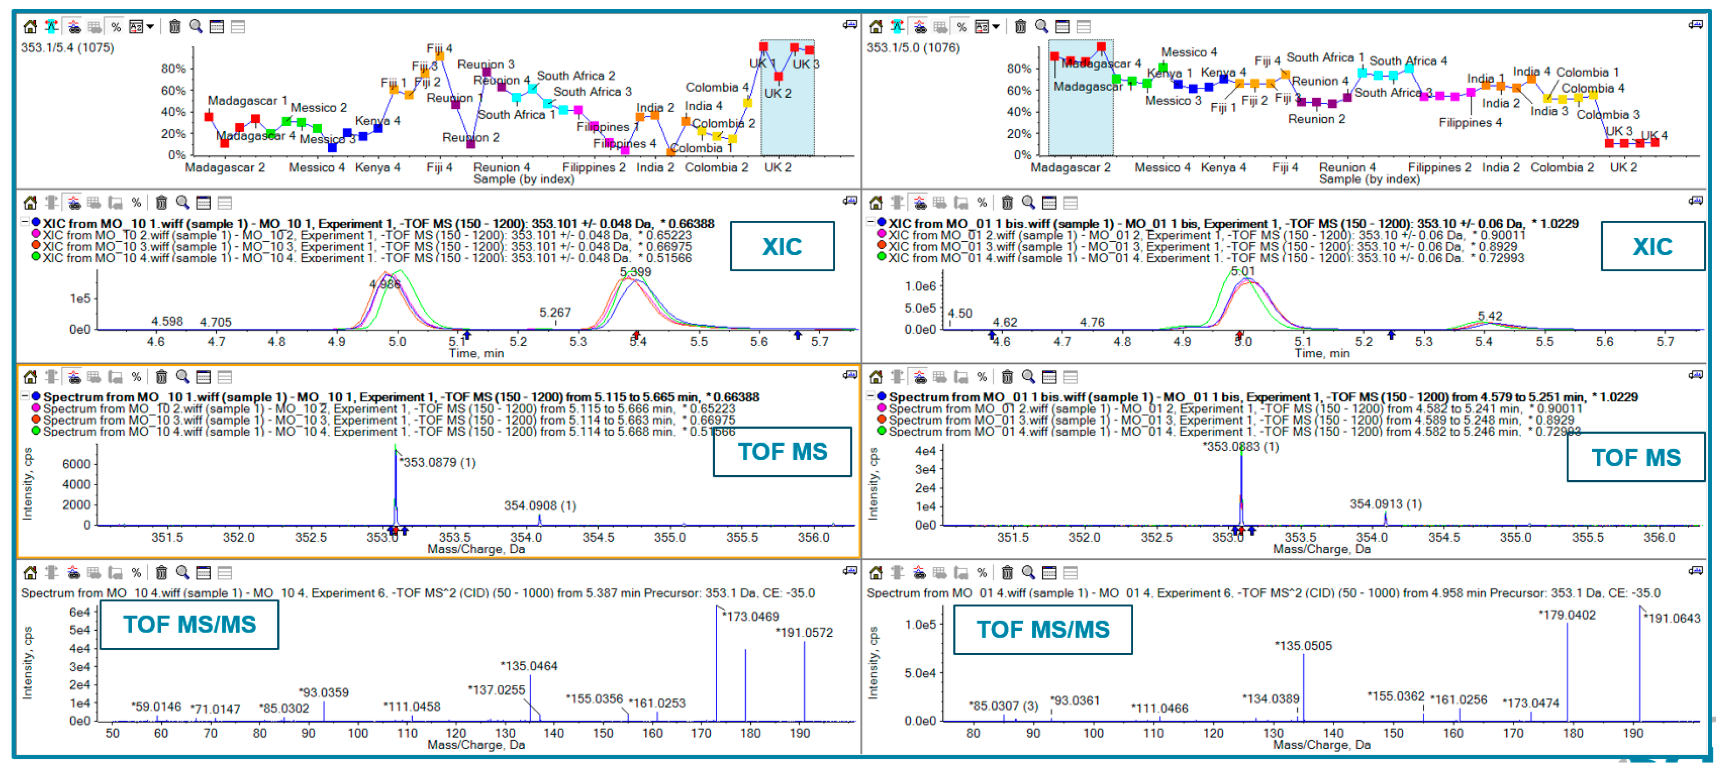Toggle percent scaling in top-left profile toolbar
This screenshot has width=1731, height=774.
coord(116,27)
